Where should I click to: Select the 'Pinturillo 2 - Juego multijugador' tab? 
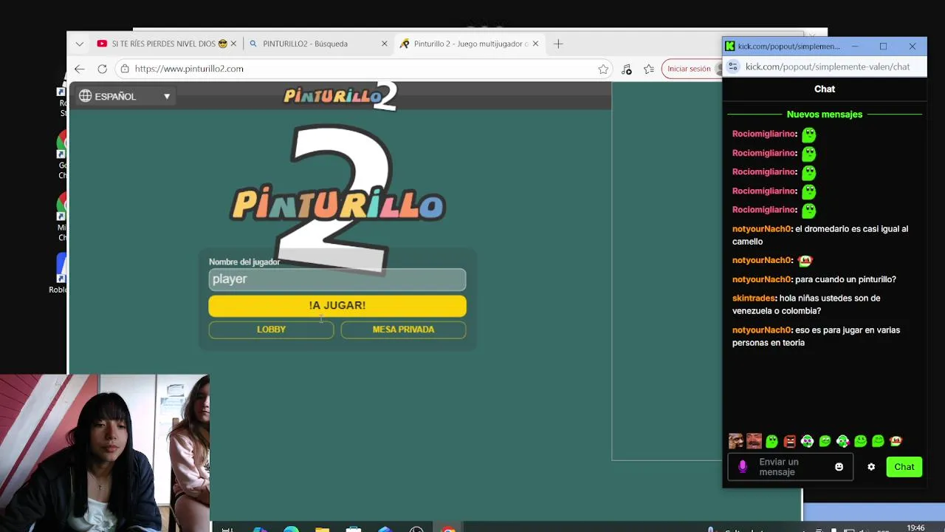[x=470, y=44]
